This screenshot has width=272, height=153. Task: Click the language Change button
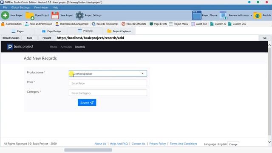pyautogui.click(x=233, y=144)
